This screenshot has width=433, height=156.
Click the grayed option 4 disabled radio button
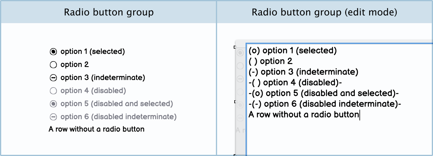pyautogui.click(x=53, y=91)
